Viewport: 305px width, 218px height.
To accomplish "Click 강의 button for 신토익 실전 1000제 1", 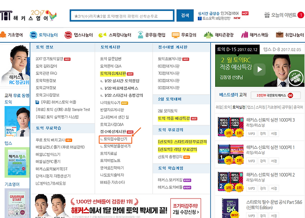I will point(263,161).
